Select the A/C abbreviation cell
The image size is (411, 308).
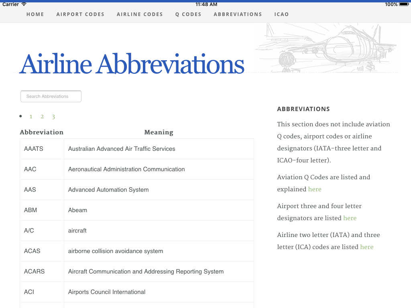tap(42, 231)
